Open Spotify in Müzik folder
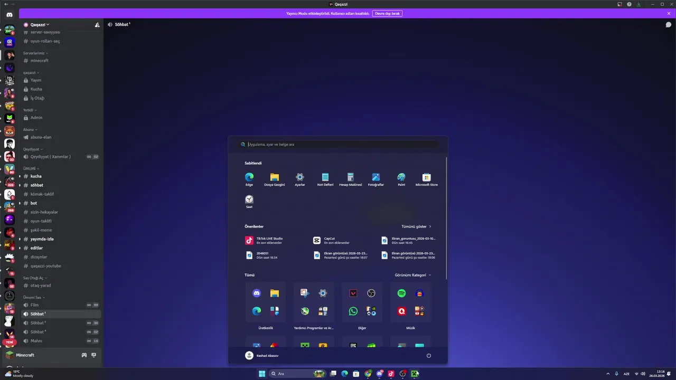Image resolution: width=676 pixels, height=380 pixels. coord(401,293)
